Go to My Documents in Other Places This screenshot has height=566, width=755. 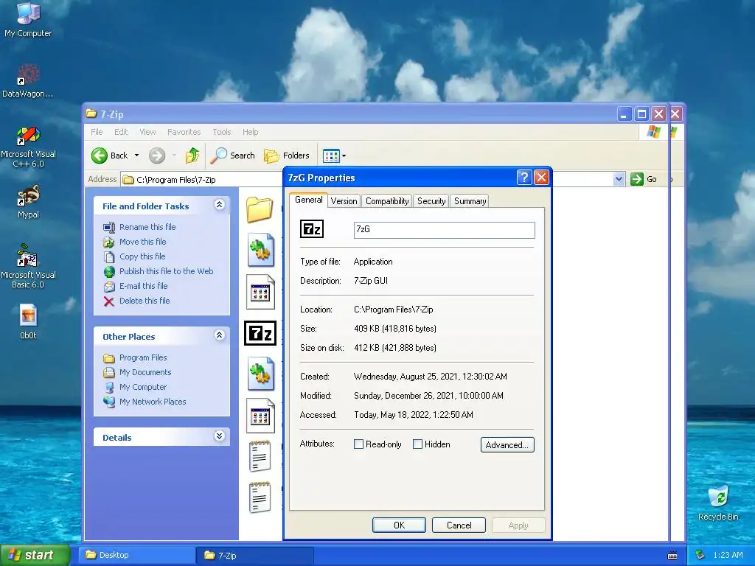[145, 372]
